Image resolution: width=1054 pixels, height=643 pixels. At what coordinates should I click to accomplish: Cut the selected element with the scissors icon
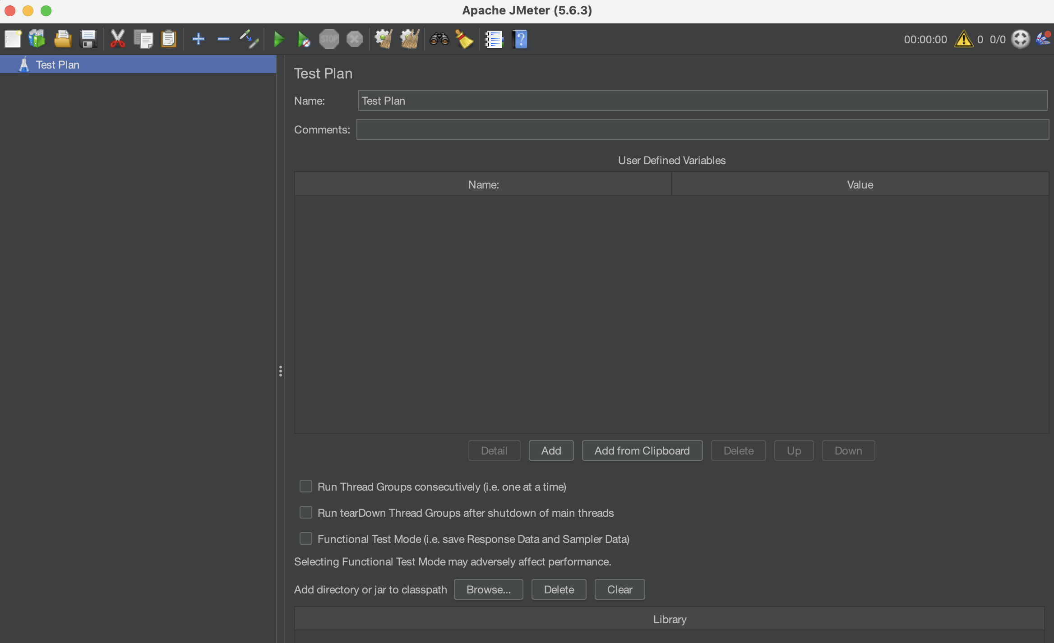click(117, 39)
